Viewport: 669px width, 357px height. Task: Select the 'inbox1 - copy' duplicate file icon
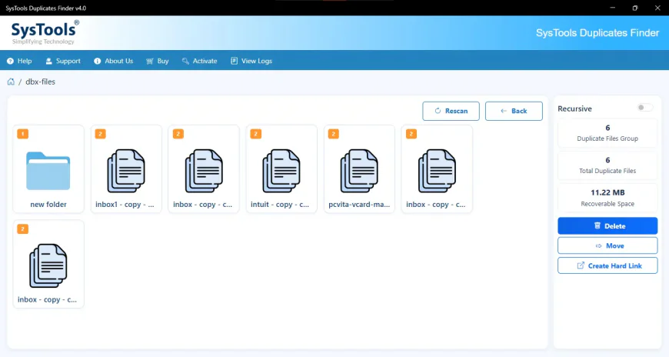(126, 171)
